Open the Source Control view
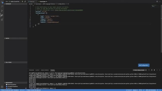Image resolution: width=162 pixels, height=91 pixels. pos(2,11)
